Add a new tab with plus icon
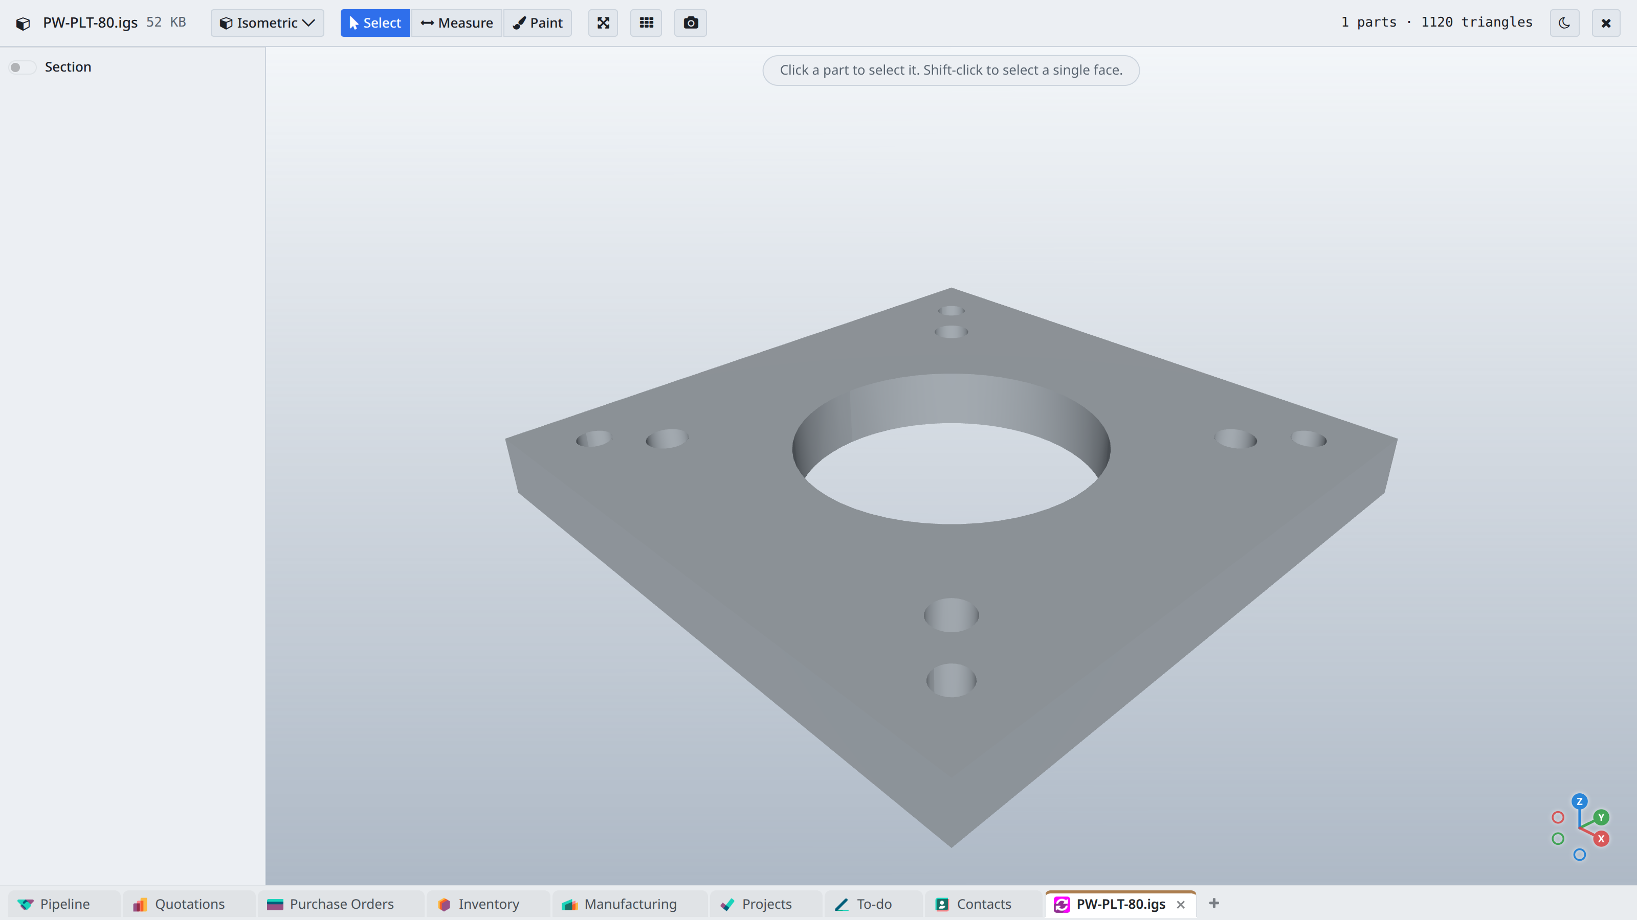Image resolution: width=1637 pixels, height=920 pixels. tap(1214, 903)
